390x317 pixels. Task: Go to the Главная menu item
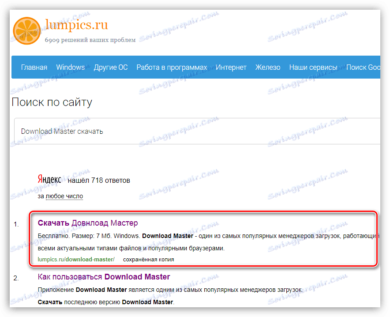click(x=34, y=67)
